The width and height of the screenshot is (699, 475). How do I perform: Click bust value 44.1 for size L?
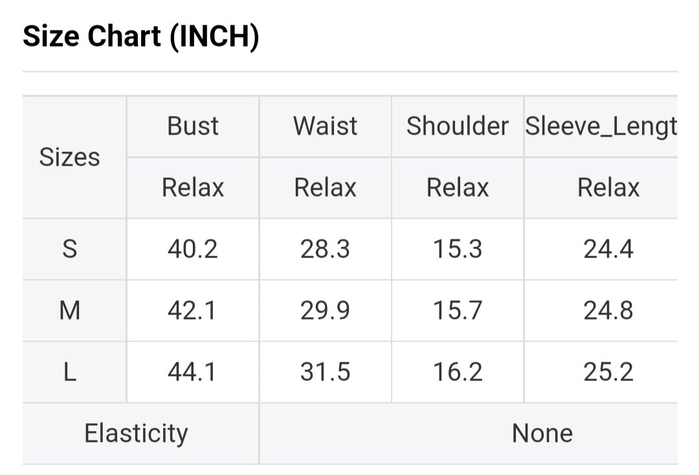pyautogui.click(x=193, y=372)
